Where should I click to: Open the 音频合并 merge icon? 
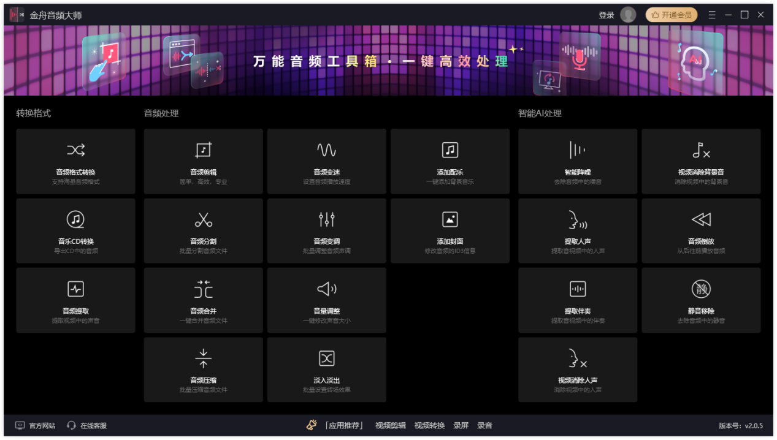click(203, 289)
